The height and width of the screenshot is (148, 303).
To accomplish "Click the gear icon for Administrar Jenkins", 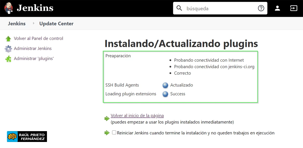I will (x=8, y=49).
